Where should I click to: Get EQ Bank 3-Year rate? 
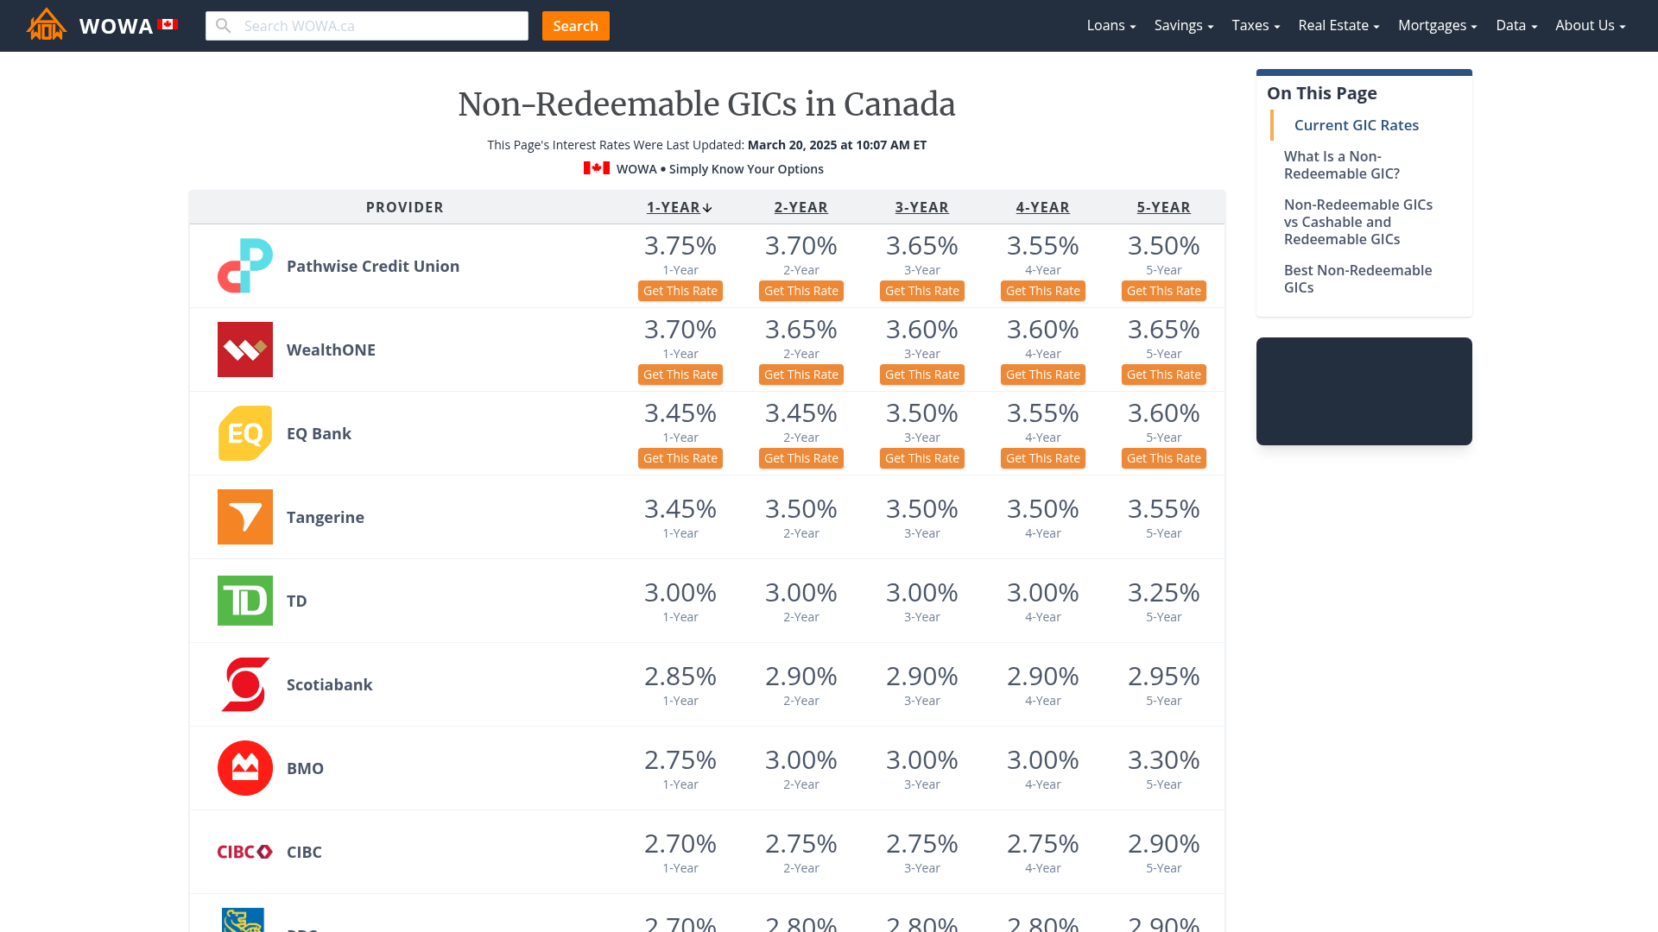(922, 458)
